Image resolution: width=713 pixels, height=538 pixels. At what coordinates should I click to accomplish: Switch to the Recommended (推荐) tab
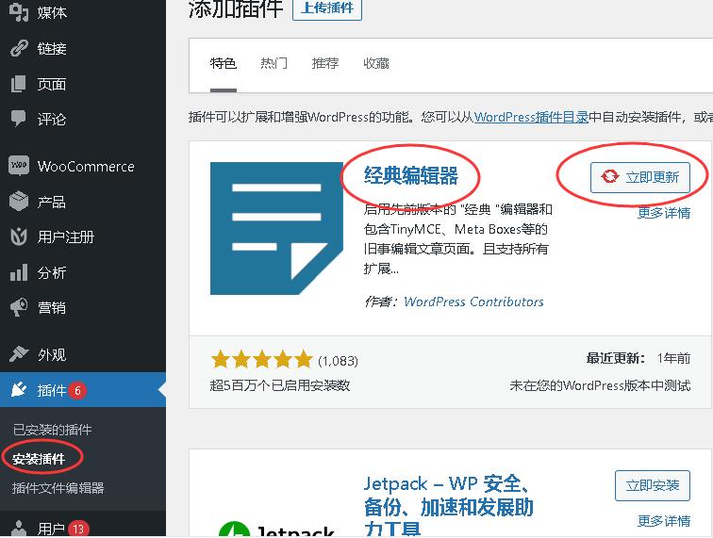(325, 63)
